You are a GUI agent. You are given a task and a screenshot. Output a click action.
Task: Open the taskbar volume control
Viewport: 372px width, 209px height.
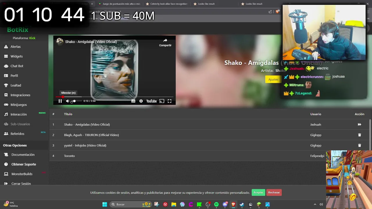321,204
